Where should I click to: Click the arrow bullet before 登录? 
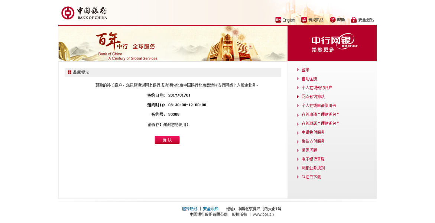[298, 70]
